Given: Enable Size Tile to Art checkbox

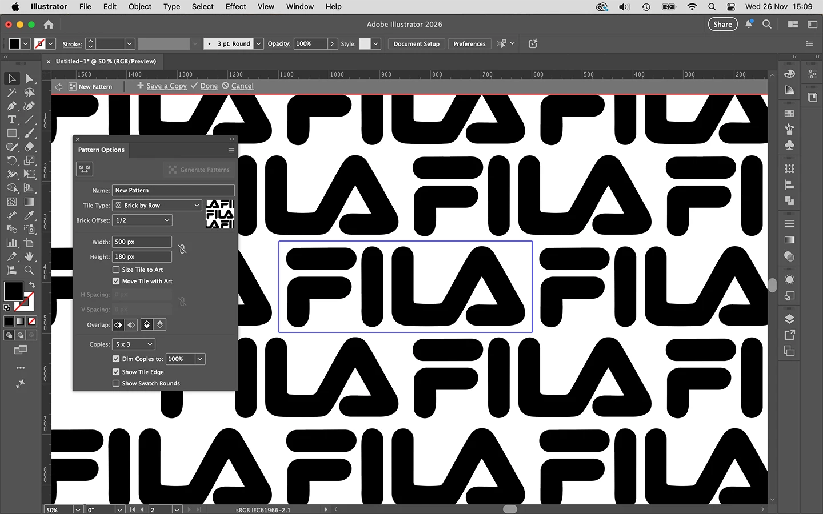Looking at the screenshot, I should point(116,270).
